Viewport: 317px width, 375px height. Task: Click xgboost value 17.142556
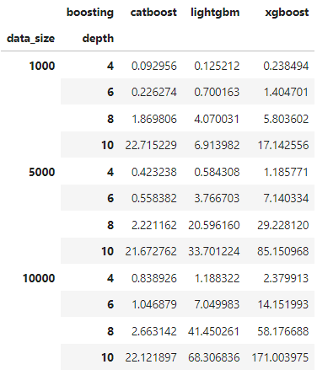coord(283,145)
